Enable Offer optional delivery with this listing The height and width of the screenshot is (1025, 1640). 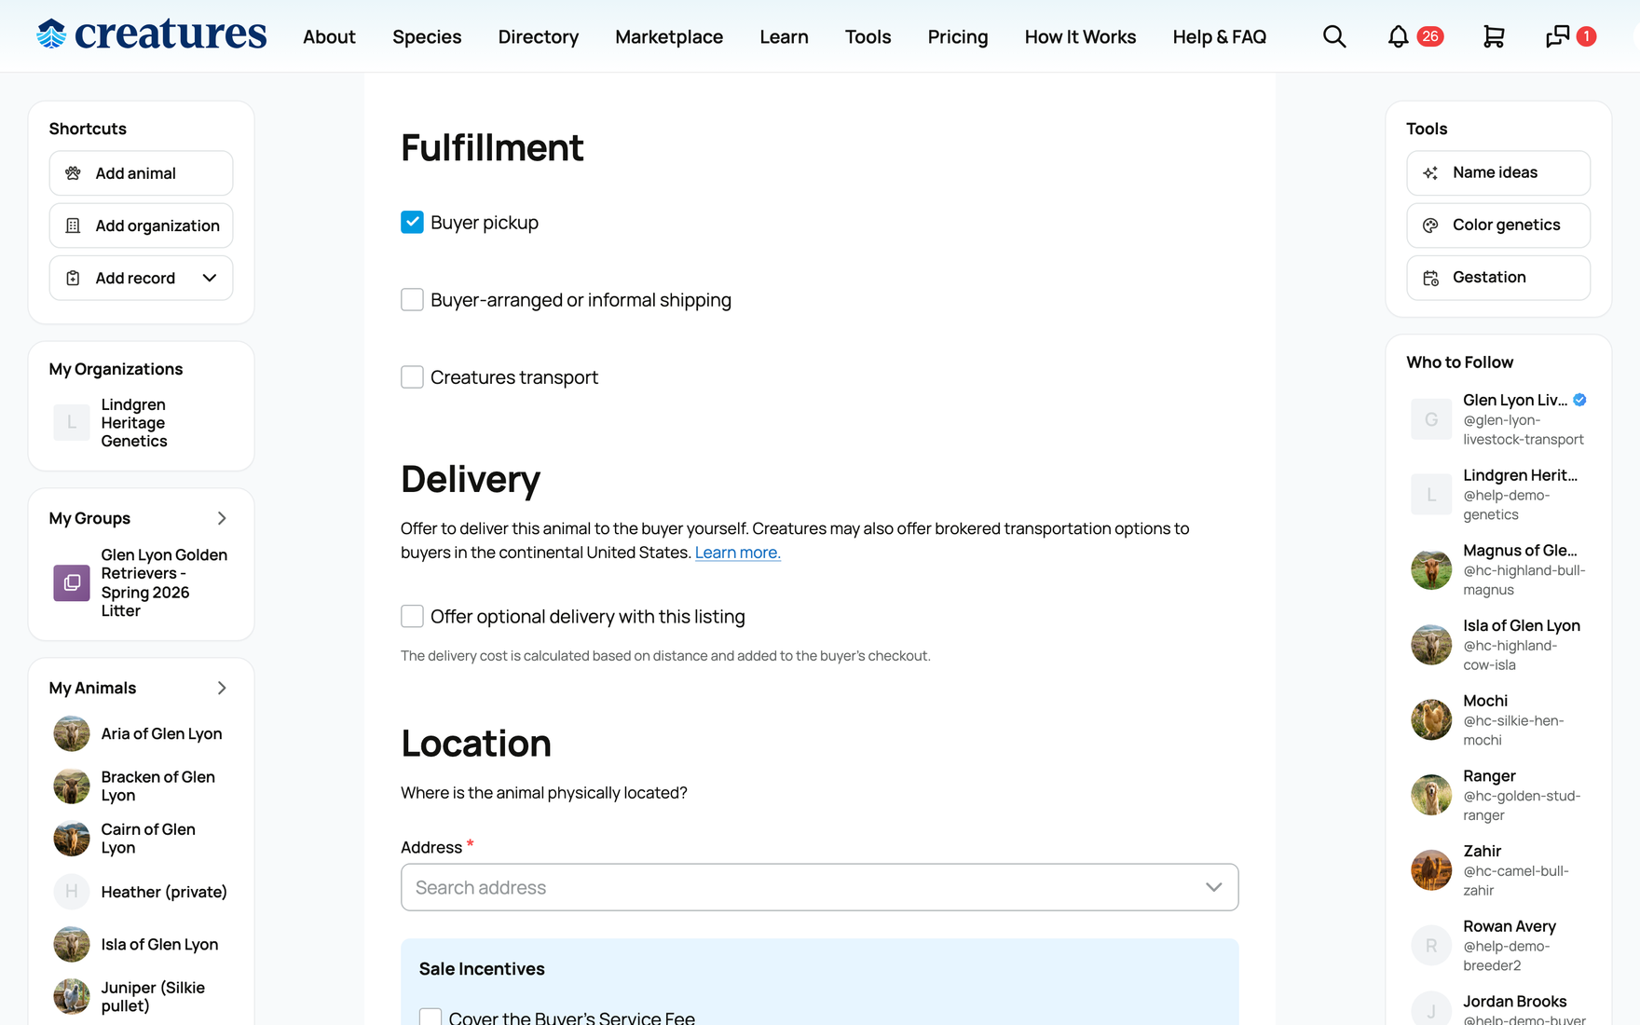point(412,616)
